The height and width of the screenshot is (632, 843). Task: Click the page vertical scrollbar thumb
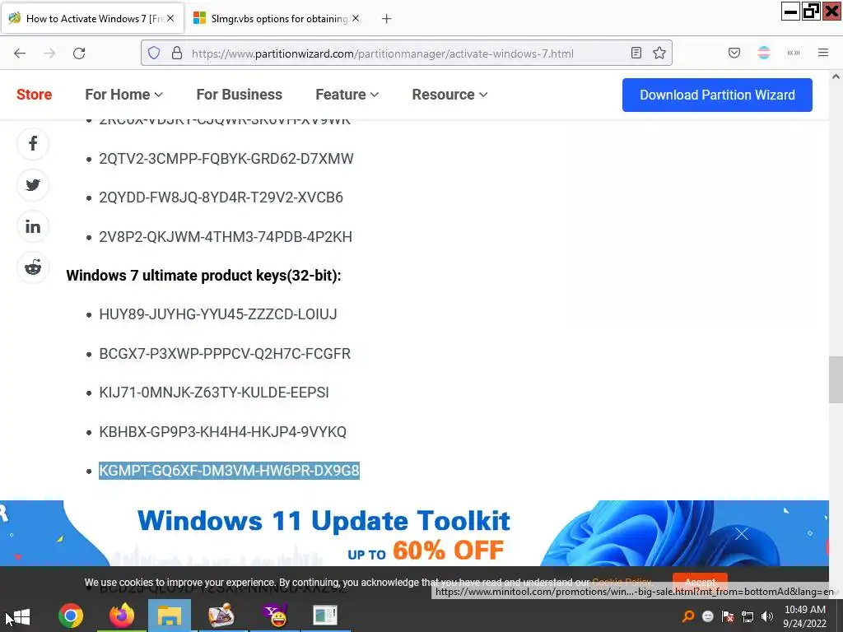(836, 379)
